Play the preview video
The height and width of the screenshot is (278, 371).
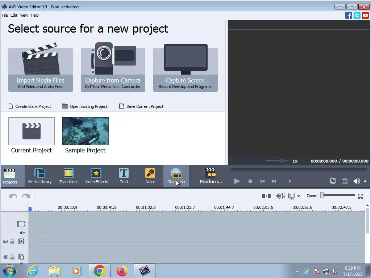pyautogui.click(x=237, y=181)
